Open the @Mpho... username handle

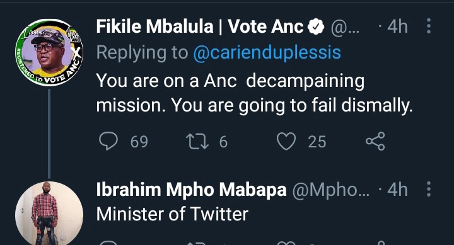tap(330, 190)
